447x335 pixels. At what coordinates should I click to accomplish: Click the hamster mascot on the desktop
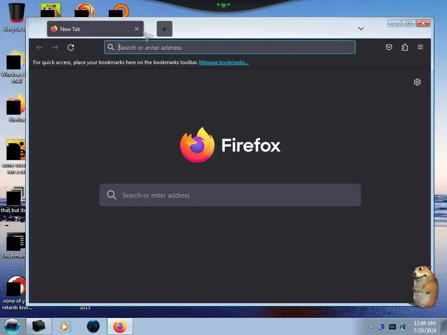pos(425,286)
